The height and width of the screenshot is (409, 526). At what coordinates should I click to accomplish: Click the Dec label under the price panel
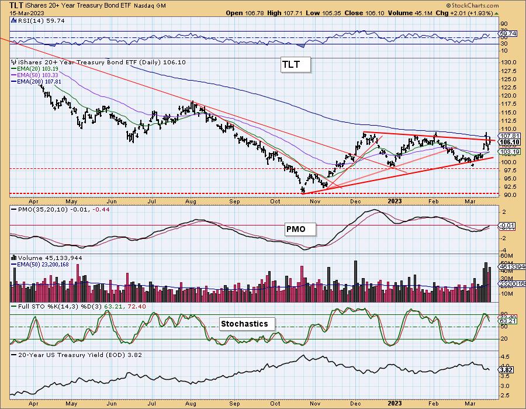pos(355,201)
